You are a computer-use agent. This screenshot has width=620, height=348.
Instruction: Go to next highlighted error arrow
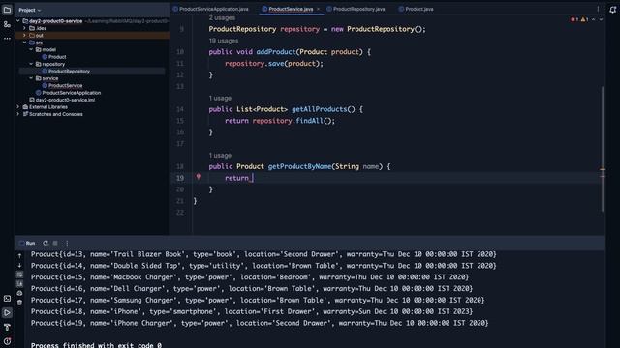(601, 19)
